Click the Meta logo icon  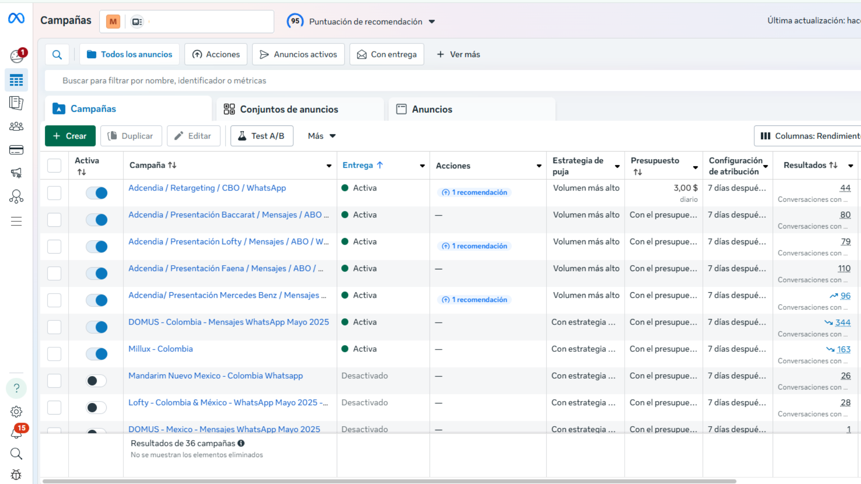[x=16, y=18]
